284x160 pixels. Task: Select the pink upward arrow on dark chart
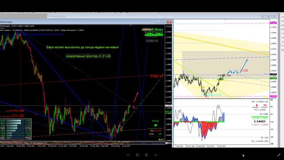pos(136,97)
